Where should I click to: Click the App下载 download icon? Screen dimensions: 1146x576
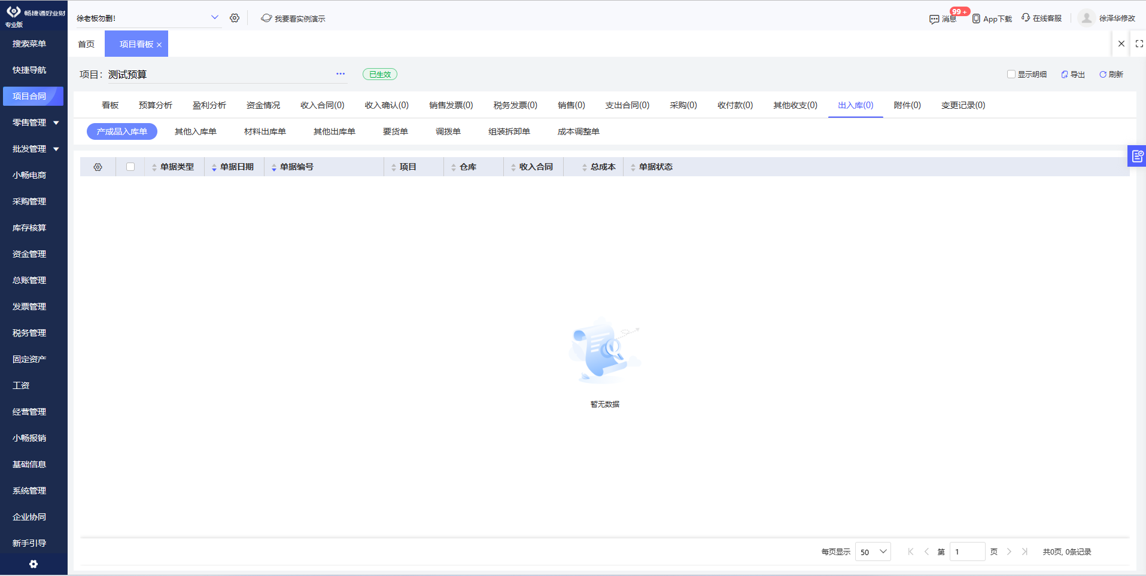977,19
